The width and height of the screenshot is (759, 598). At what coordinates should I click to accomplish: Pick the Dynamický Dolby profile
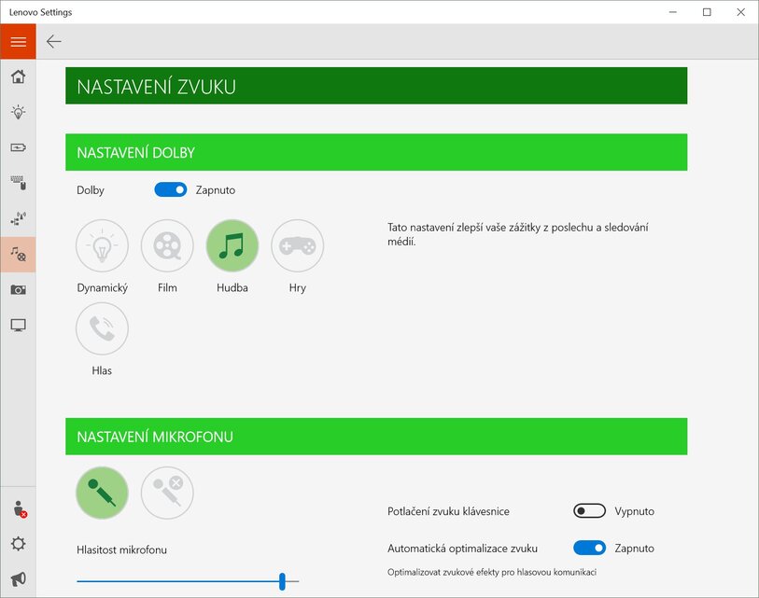(102, 246)
